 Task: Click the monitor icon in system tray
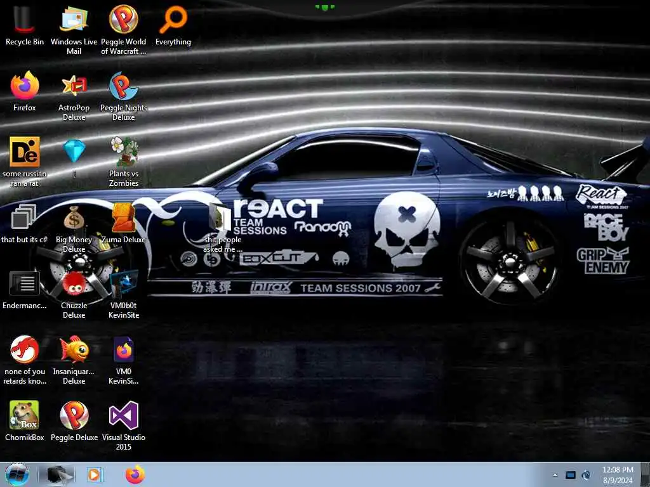(571, 475)
